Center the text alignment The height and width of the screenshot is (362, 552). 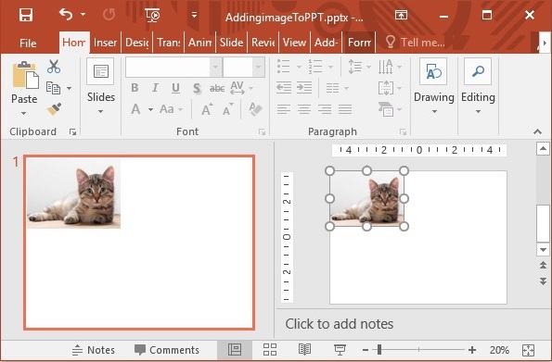(x=304, y=109)
